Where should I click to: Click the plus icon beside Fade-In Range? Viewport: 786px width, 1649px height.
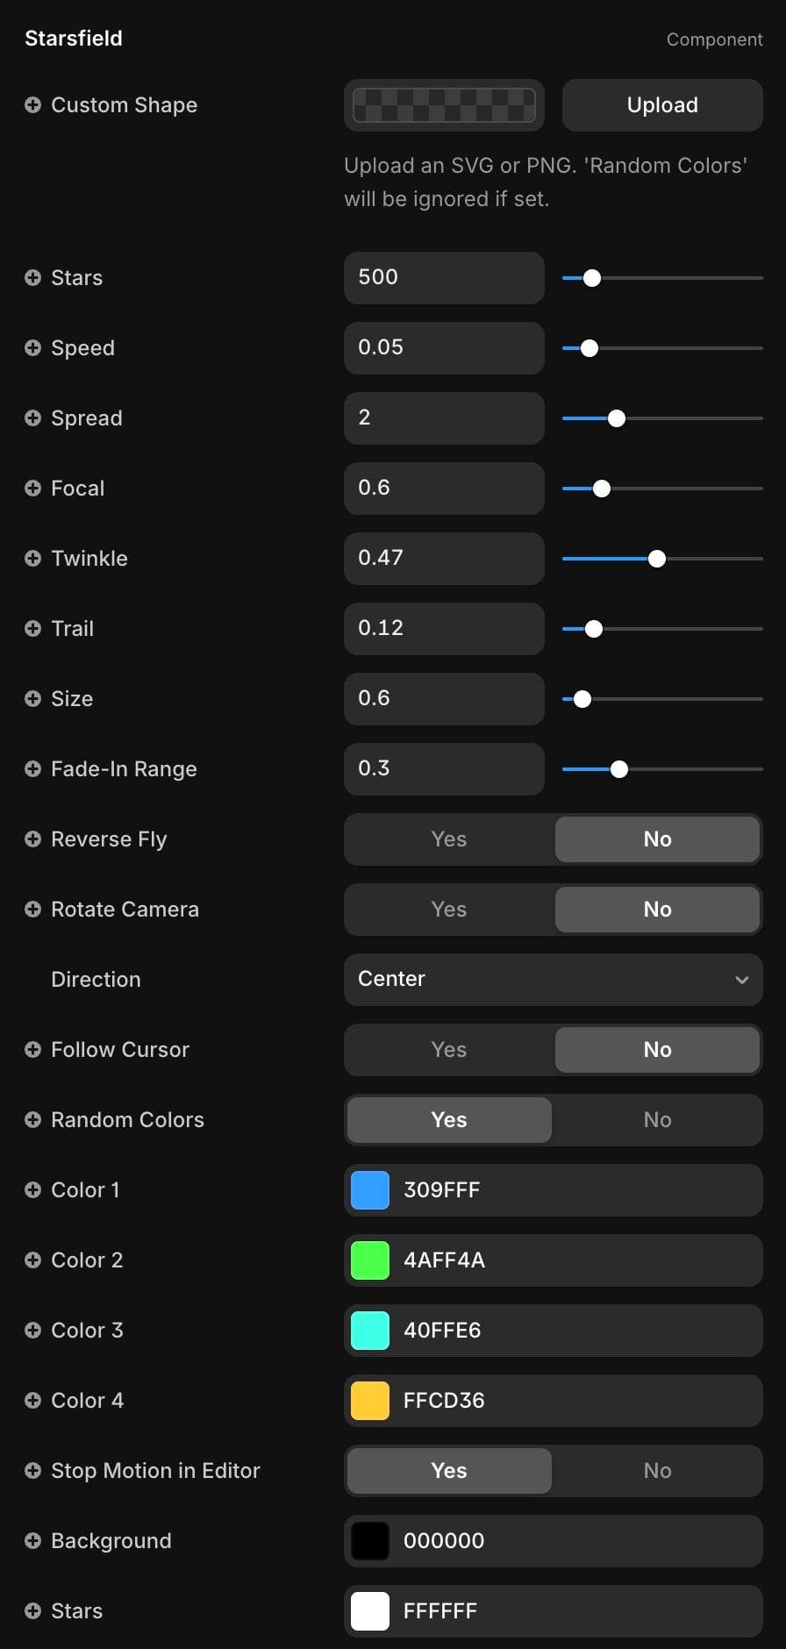pyautogui.click(x=32, y=769)
